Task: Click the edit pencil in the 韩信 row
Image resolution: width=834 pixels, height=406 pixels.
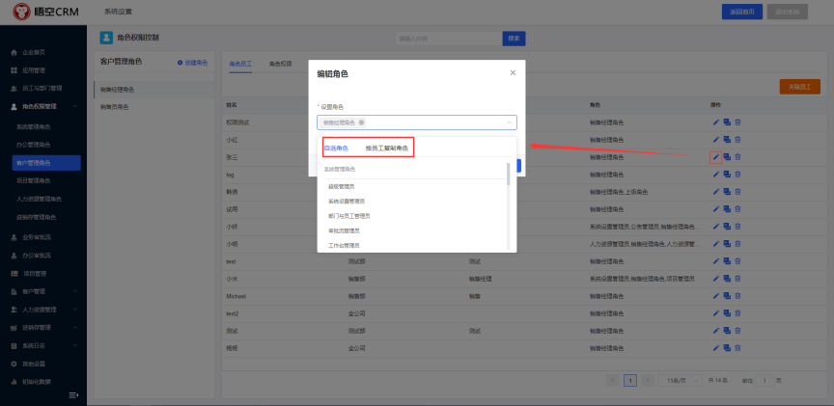Action: pyautogui.click(x=716, y=192)
